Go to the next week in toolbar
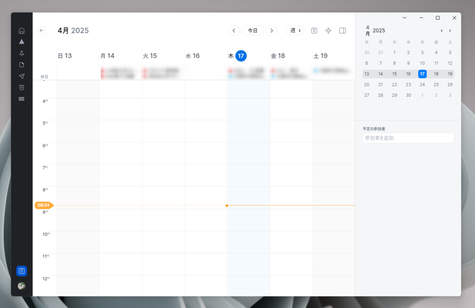The height and width of the screenshot is (308, 475). point(272,31)
